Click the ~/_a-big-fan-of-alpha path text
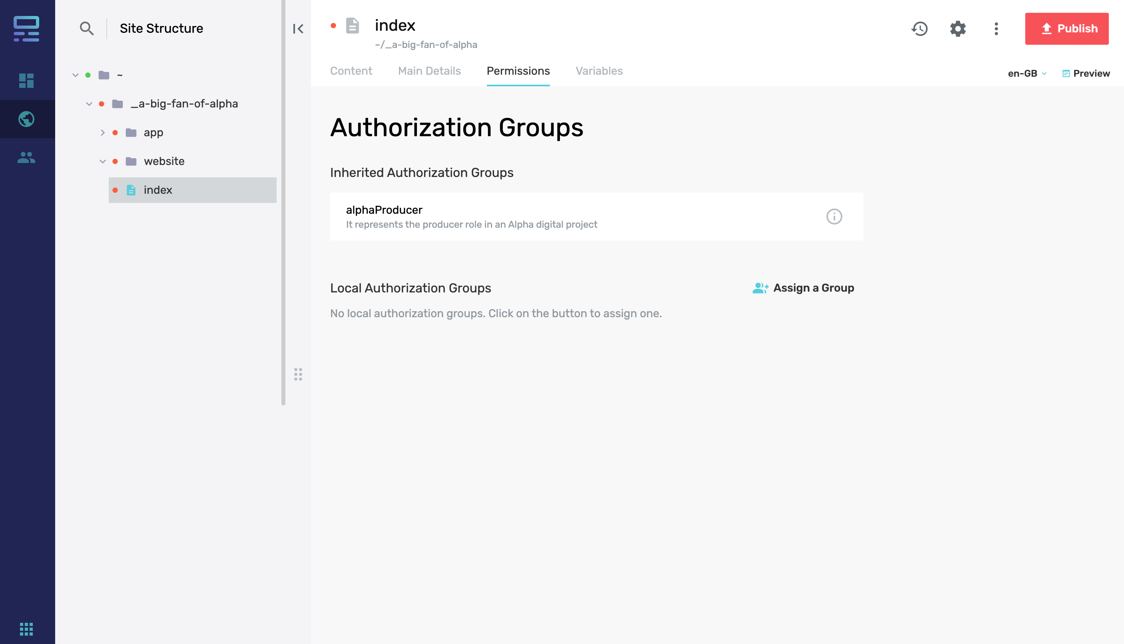Screen dimensions: 1124x644 (426, 45)
